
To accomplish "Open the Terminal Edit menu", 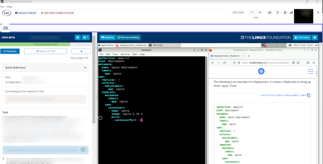I will [x=108, y=54].
